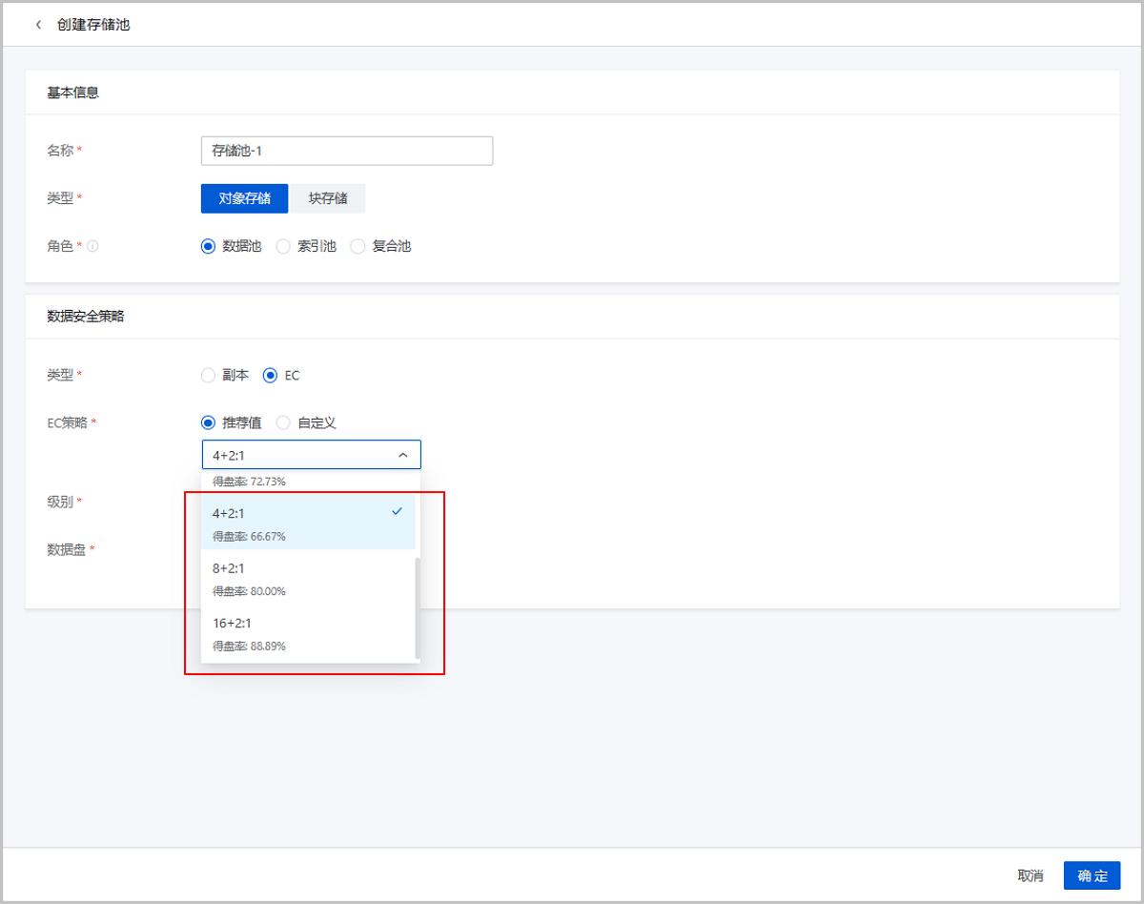The image size is (1144, 904).
Task: Click the 取消 button
Action: pyautogui.click(x=1031, y=875)
